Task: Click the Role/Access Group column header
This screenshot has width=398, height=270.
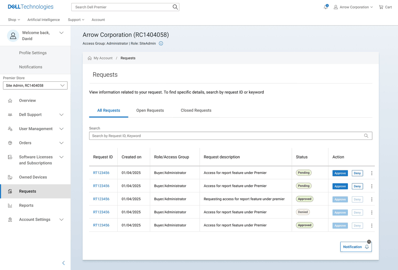Action: coord(171,157)
